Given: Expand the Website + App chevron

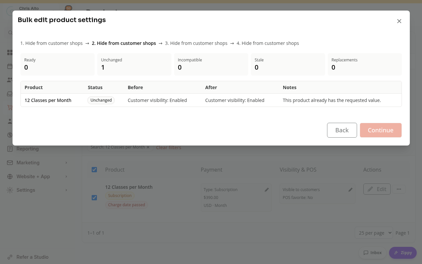Looking at the screenshot, I should point(66,177).
